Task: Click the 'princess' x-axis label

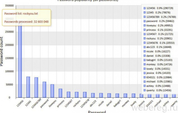Action: tap(61, 104)
